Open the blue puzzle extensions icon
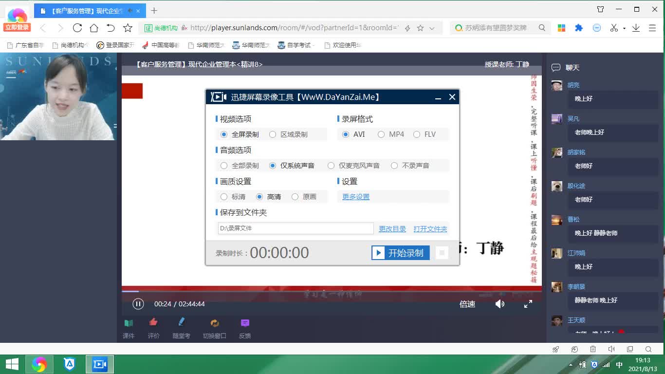The image size is (665, 374). [x=579, y=28]
